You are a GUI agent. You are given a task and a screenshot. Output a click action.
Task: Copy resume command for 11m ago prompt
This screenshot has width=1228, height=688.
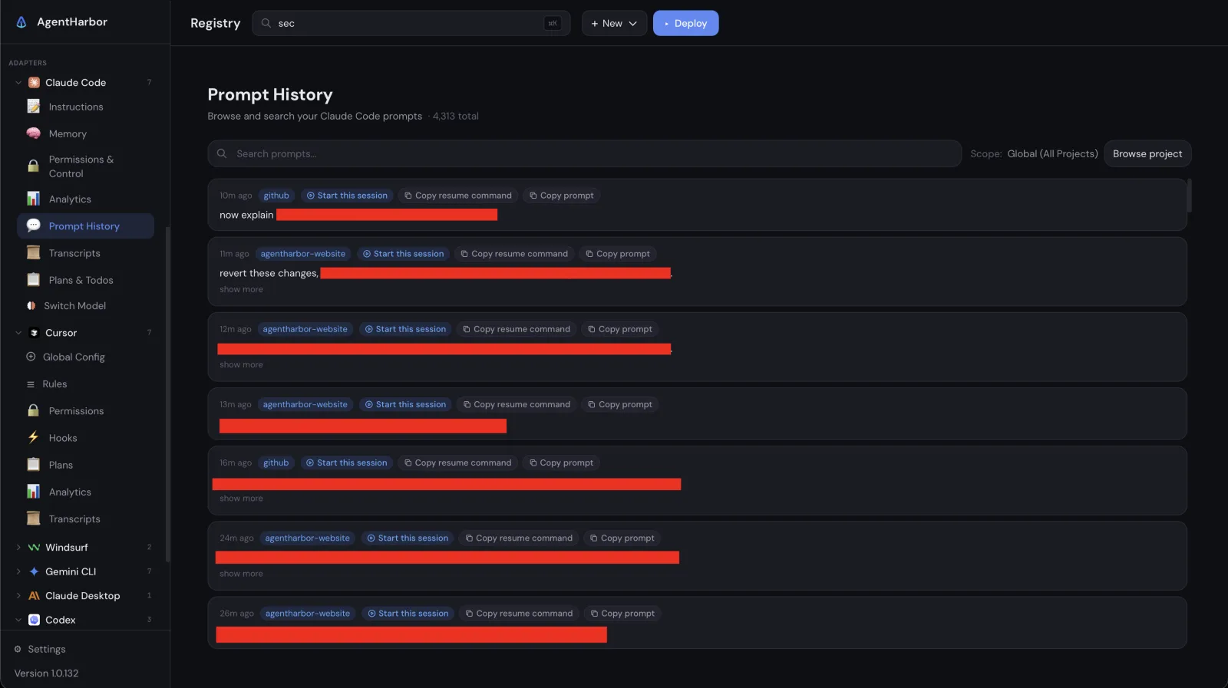(x=514, y=254)
